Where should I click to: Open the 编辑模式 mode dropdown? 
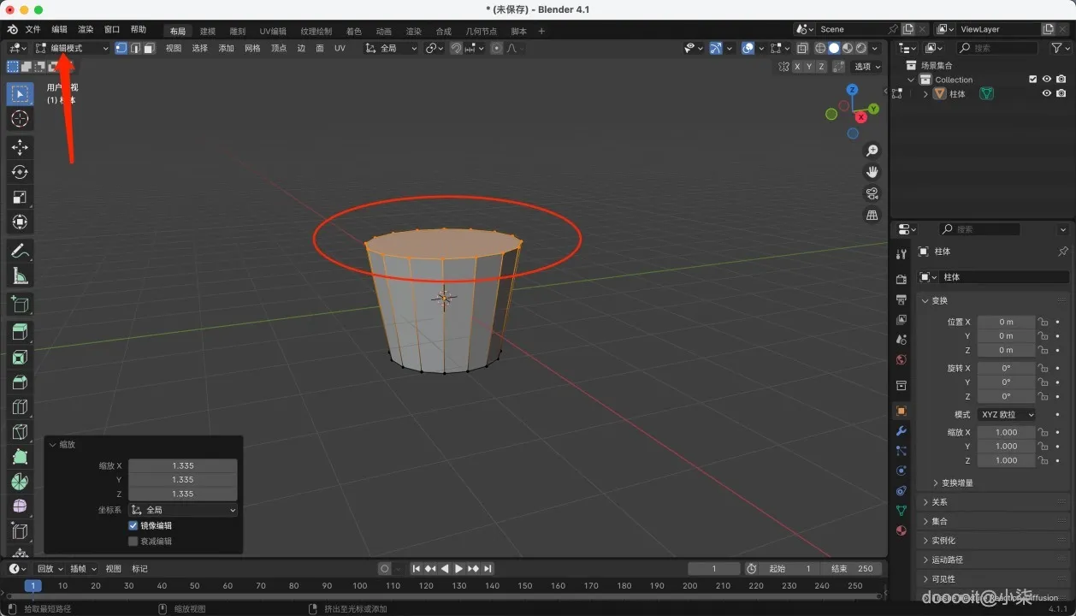coord(72,48)
